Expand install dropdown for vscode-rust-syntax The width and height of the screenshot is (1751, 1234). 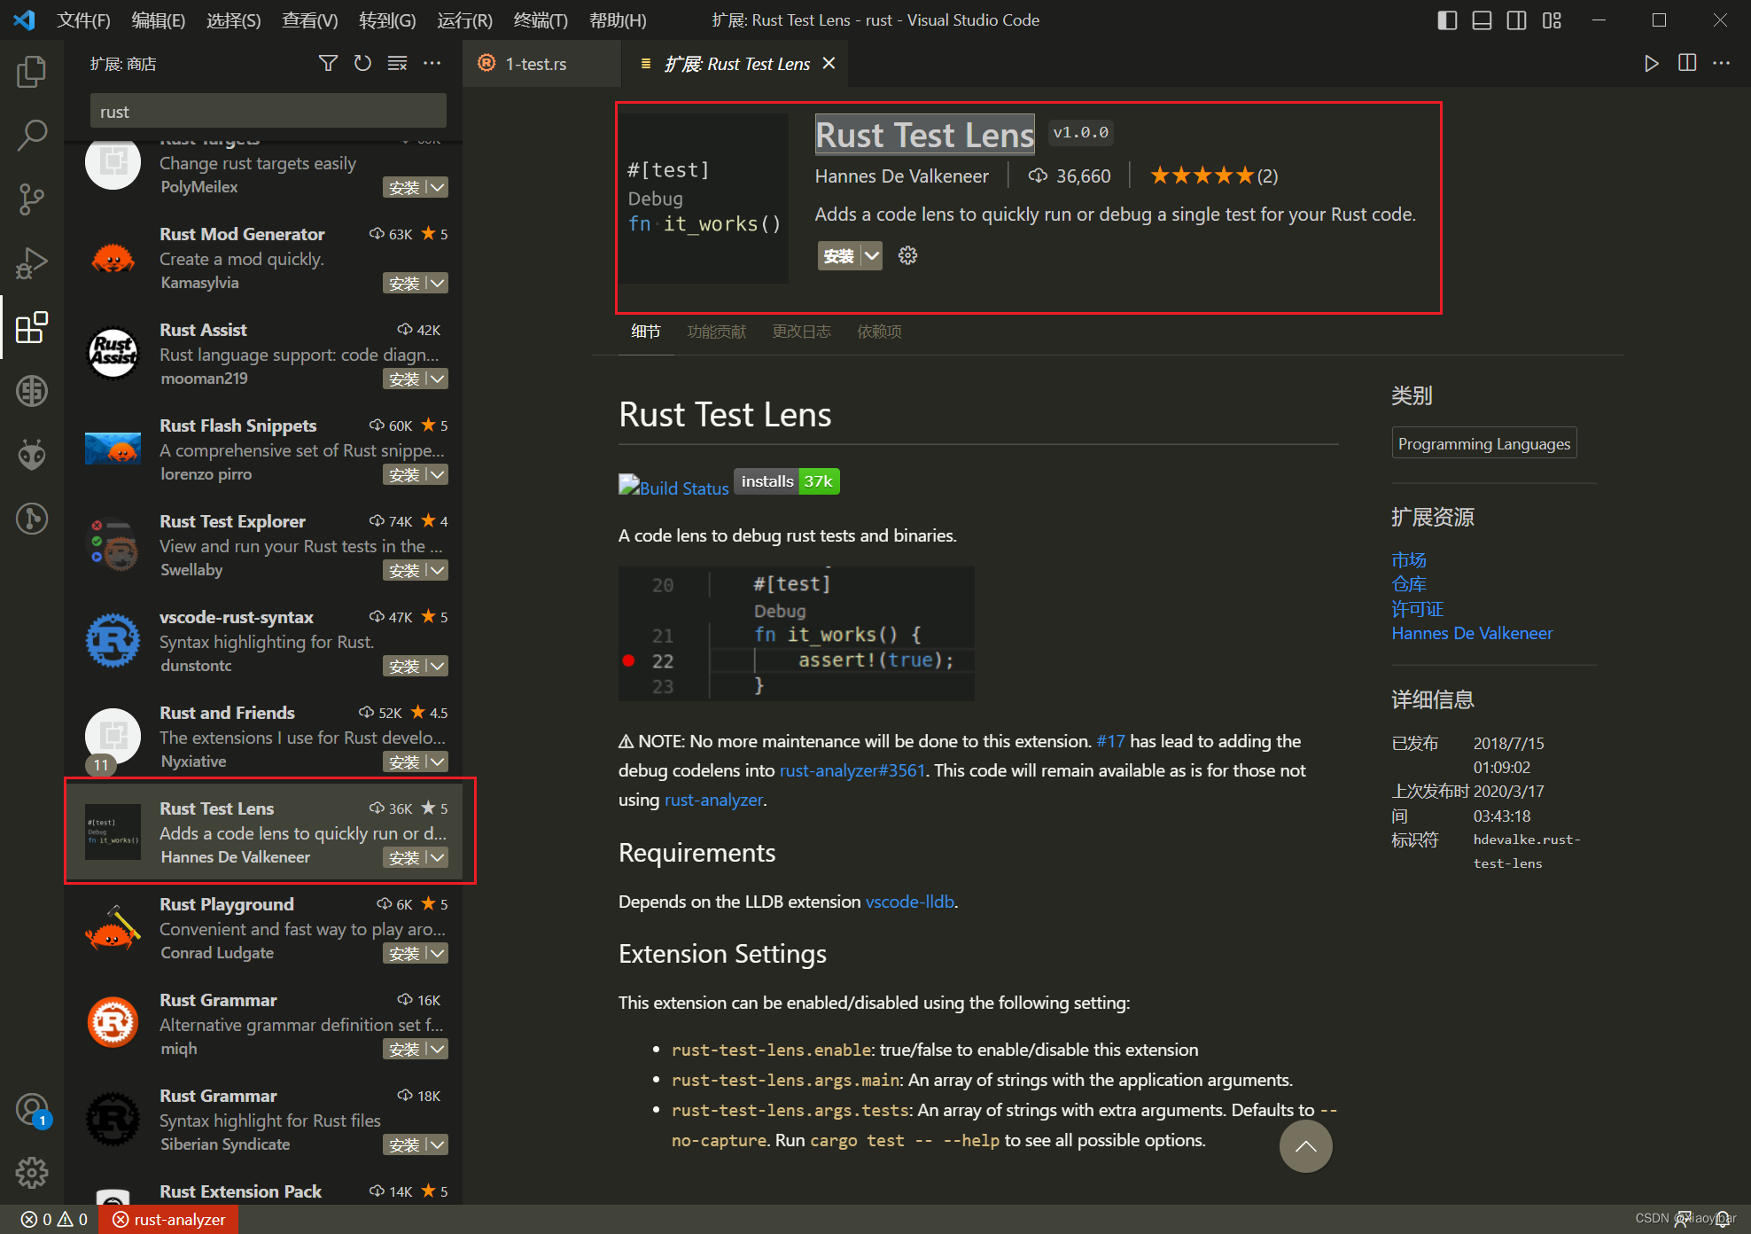[x=437, y=666]
